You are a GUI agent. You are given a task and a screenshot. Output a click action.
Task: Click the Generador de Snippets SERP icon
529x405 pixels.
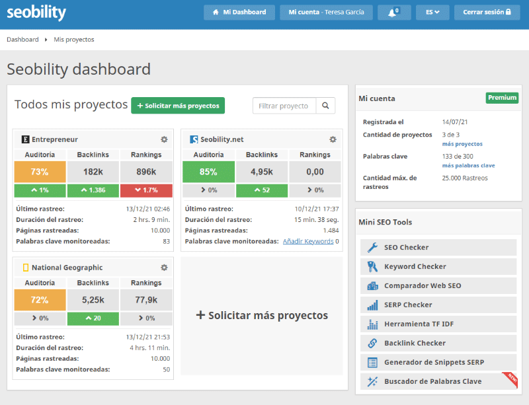coord(372,362)
